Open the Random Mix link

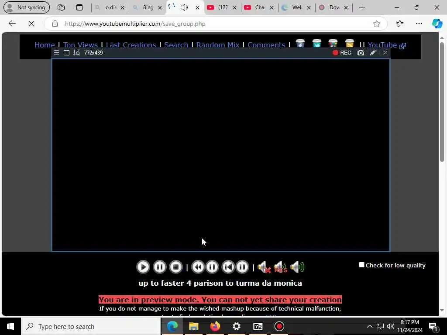pyautogui.click(x=218, y=45)
